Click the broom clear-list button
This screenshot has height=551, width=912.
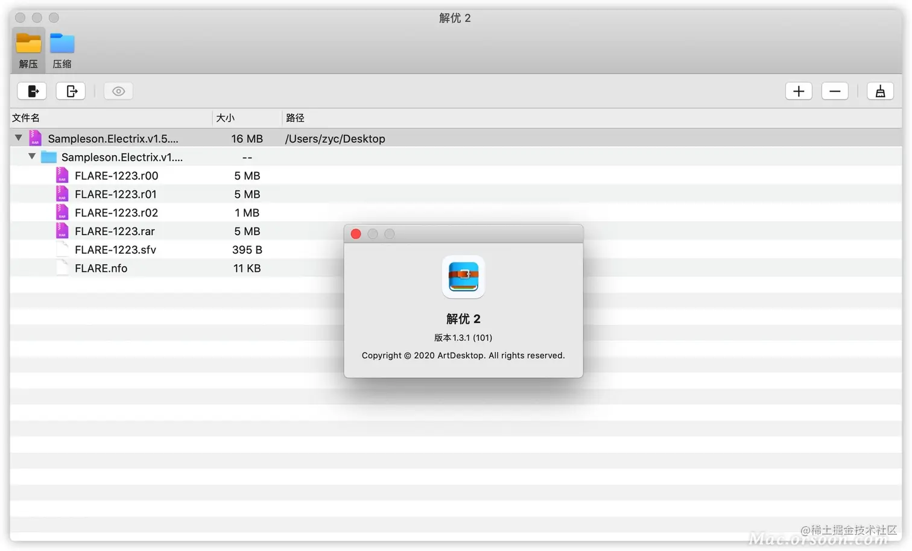tap(880, 91)
